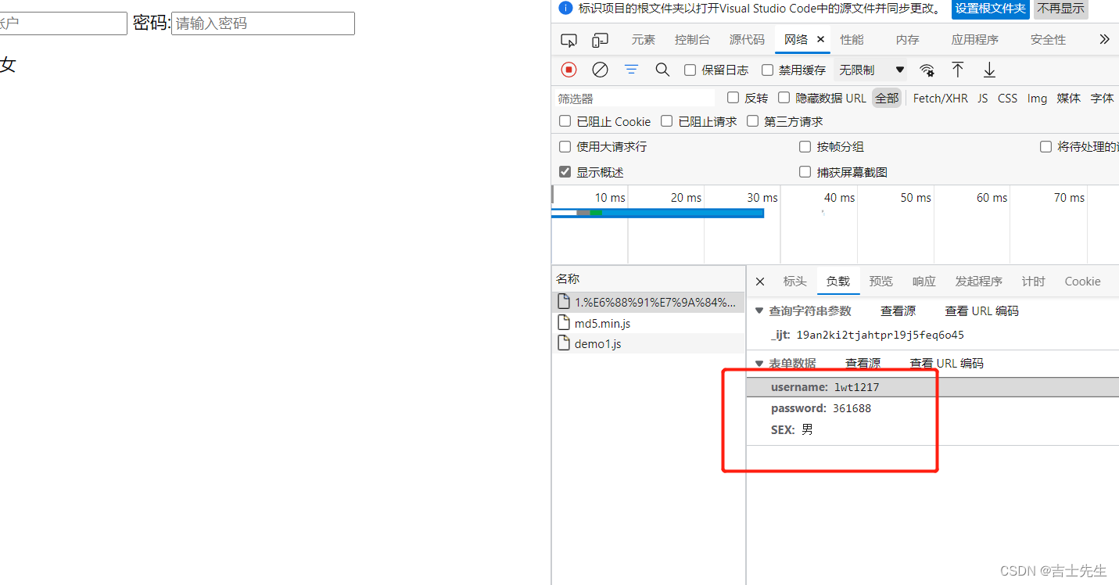Image resolution: width=1119 pixels, height=585 pixels.
Task: Enable 使用大请求行 checkbox
Action: [x=565, y=146]
